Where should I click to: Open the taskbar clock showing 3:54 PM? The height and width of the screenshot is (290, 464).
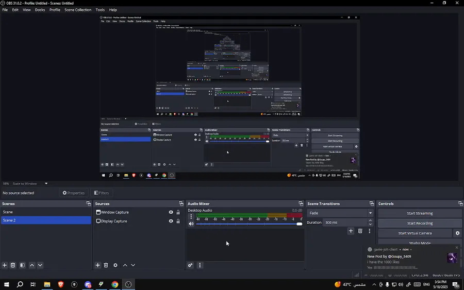[441, 284]
